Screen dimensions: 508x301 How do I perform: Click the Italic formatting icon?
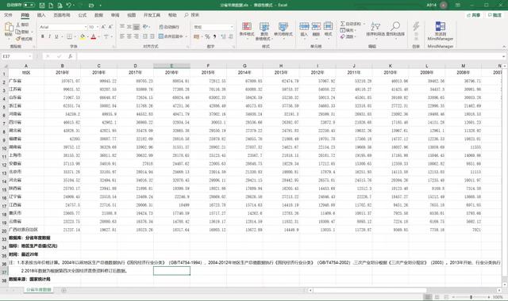49,36
